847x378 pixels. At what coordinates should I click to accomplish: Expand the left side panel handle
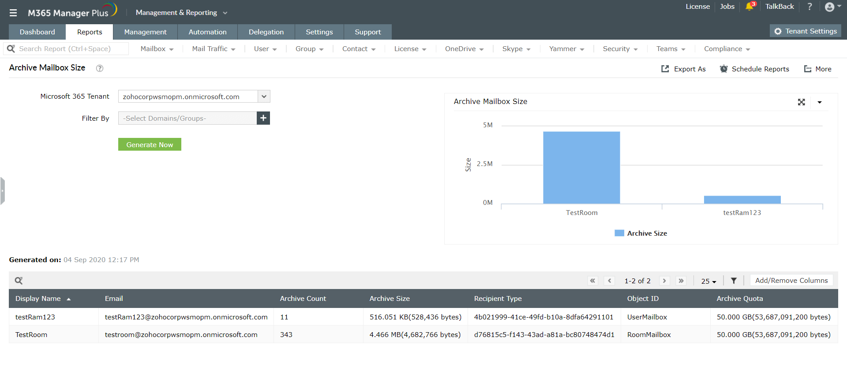[x=3, y=191]
